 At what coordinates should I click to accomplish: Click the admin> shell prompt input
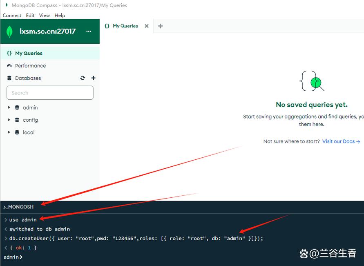click(x=13, y=257)
